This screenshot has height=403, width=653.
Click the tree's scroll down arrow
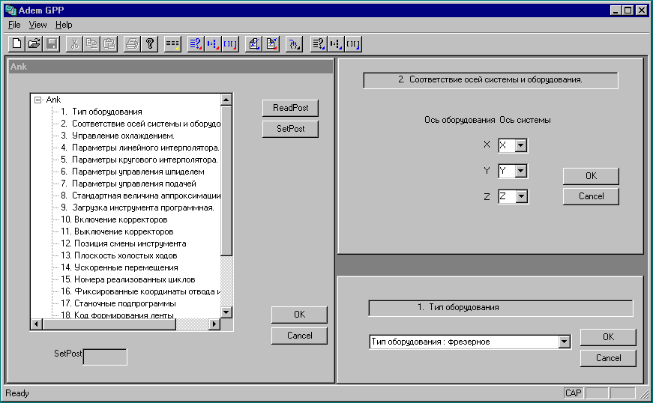(x=226, y=312)
